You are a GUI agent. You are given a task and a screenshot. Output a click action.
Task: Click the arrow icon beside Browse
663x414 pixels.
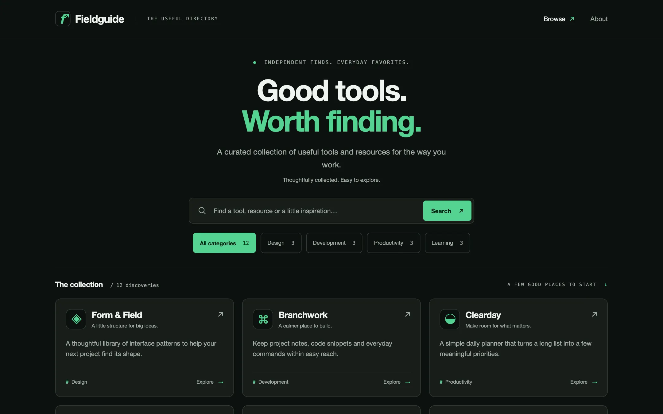point(572,19)
